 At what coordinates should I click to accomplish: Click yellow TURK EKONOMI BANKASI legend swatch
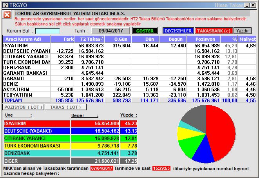pyautogui.click(x=37, y=146)
